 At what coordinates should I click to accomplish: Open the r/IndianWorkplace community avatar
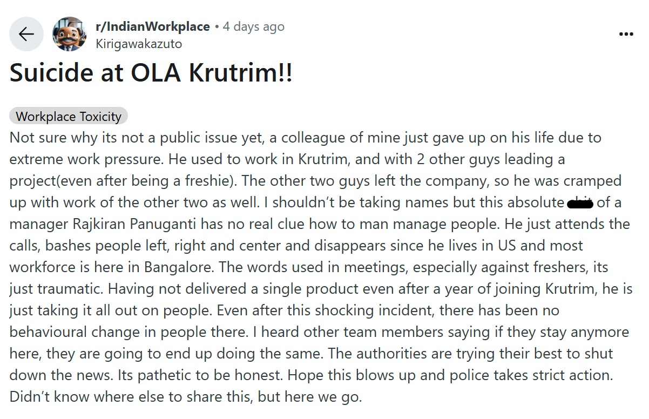click(x=69, y=34)
